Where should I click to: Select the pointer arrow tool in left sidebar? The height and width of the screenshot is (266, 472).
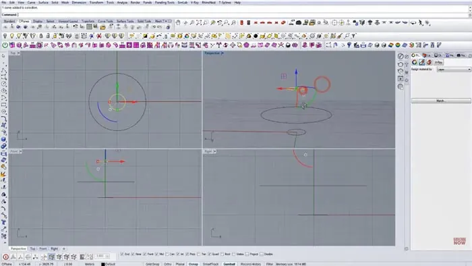pyautogui.click(x=3, y=56)
